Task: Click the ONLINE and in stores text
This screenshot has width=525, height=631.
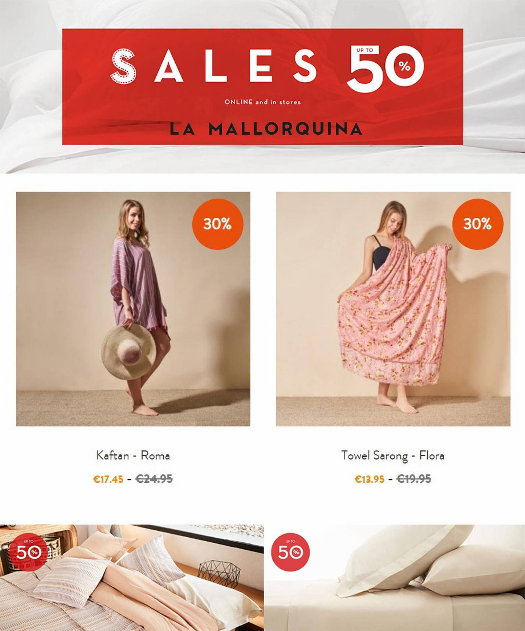Action: pos(263,102)
